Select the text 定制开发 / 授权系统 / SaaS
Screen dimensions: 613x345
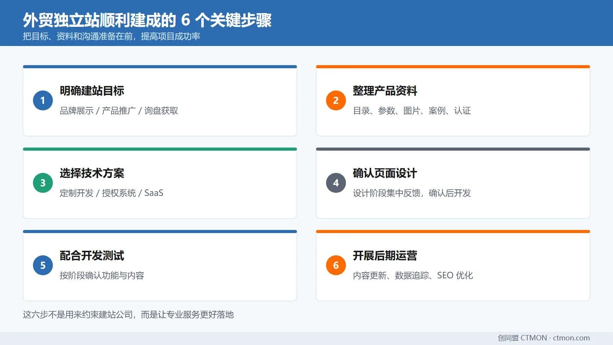[111, 193]
